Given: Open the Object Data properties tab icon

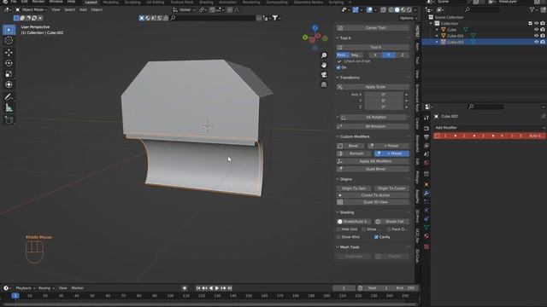Looking at the screenshot, I should pyautogui.click(x=426, y=228).
